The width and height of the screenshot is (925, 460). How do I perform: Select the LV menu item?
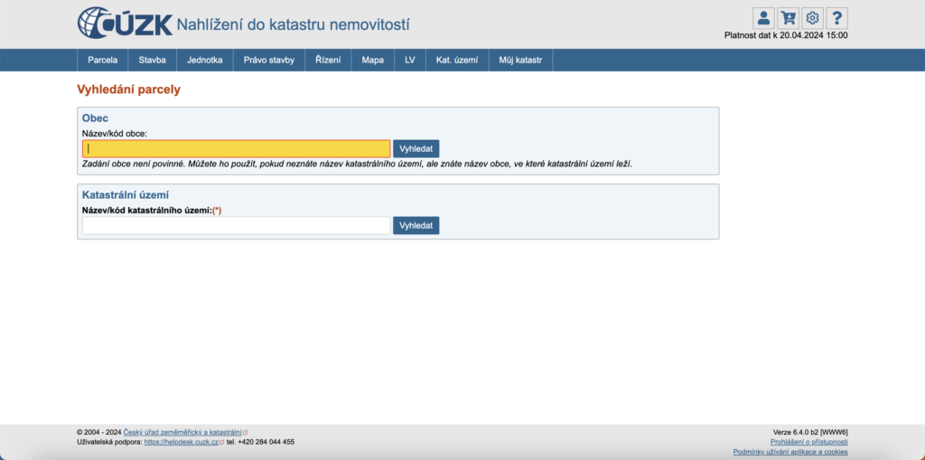pyautogui.click(x=409, y=61)
